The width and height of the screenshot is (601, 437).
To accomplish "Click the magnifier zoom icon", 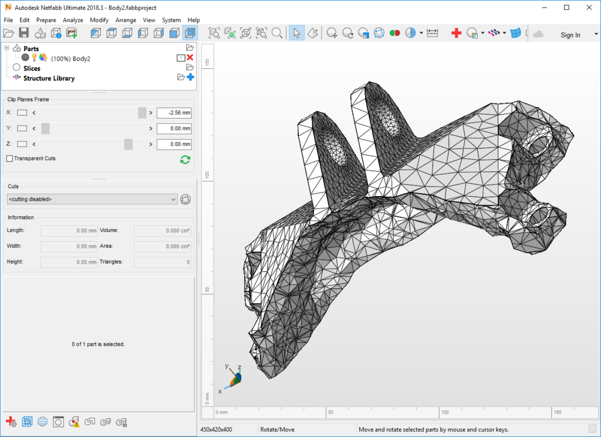I will point(277,33).
